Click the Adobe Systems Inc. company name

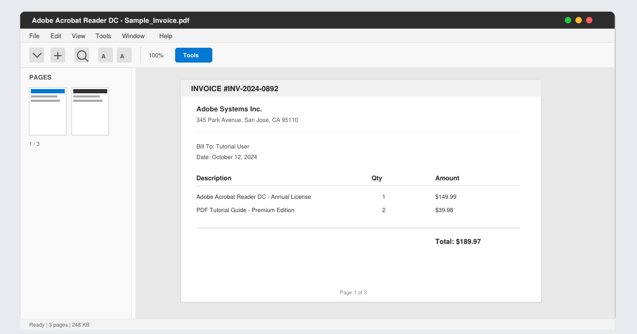click(229, 109)
